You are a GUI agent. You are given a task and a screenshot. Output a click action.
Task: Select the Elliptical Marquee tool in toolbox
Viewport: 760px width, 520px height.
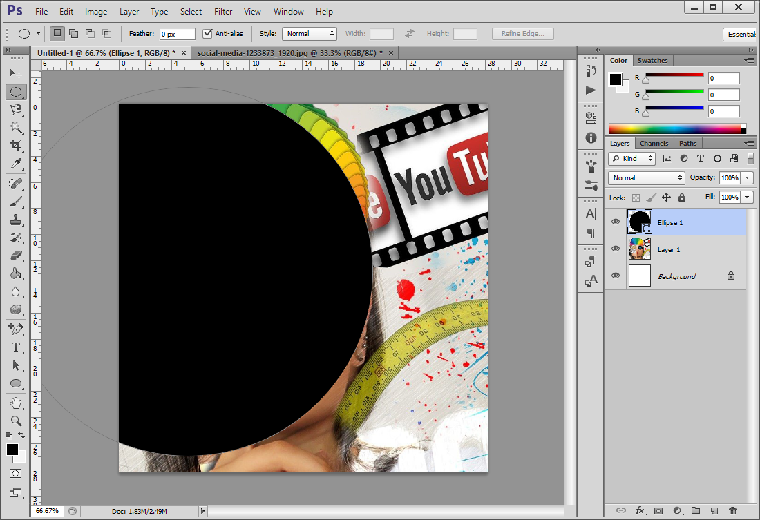point(16,92)
